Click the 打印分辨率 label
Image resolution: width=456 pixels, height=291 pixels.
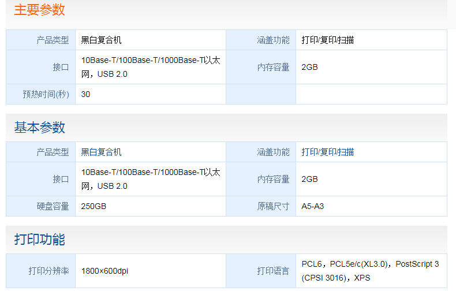[x=48, y=271]
